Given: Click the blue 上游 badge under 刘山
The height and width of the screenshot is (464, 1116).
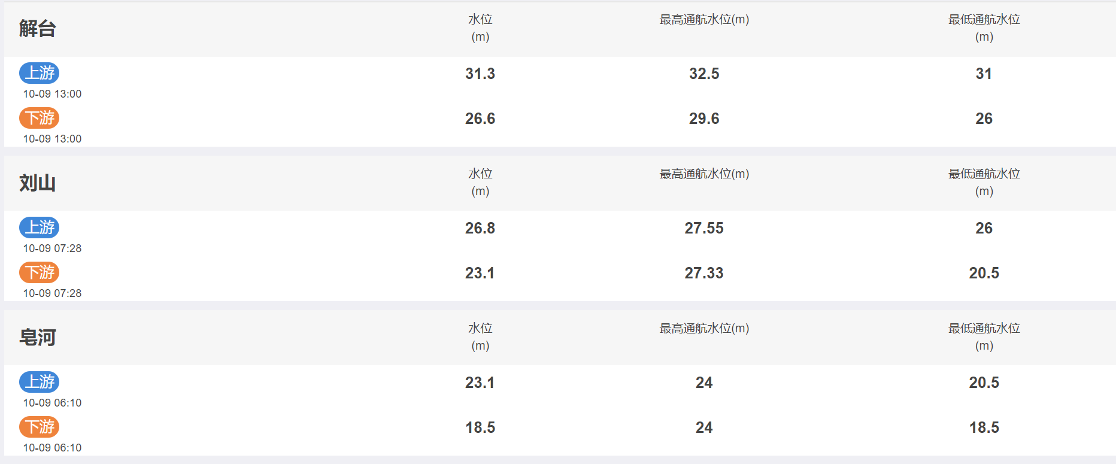Looking at the screenshot, I should pyautogui.click(x=40, y=228).
